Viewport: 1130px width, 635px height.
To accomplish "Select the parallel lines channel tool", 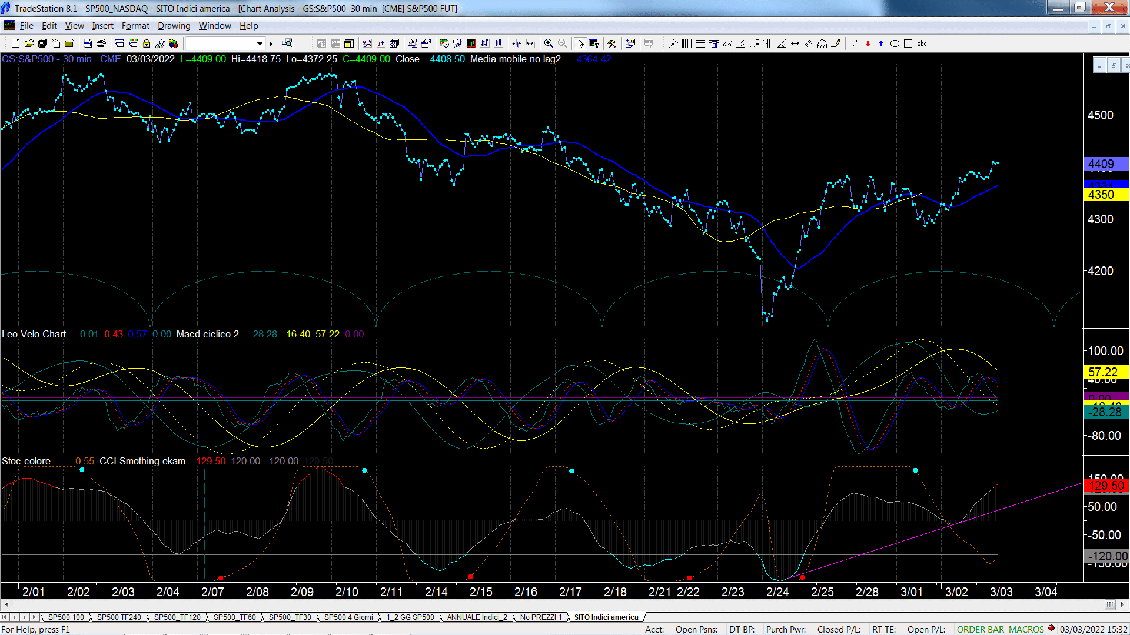I will click(x=809, y=44).
